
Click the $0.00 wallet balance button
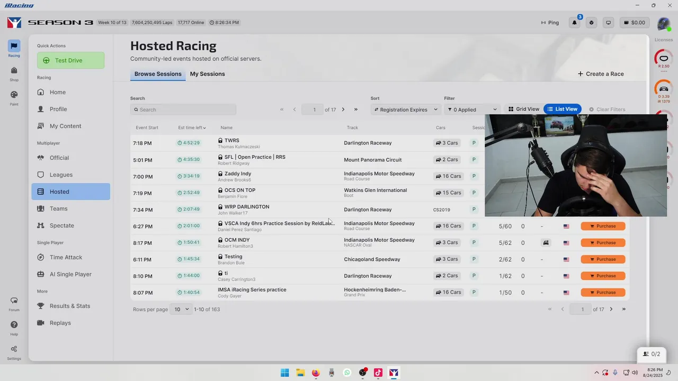click(635, 23)
